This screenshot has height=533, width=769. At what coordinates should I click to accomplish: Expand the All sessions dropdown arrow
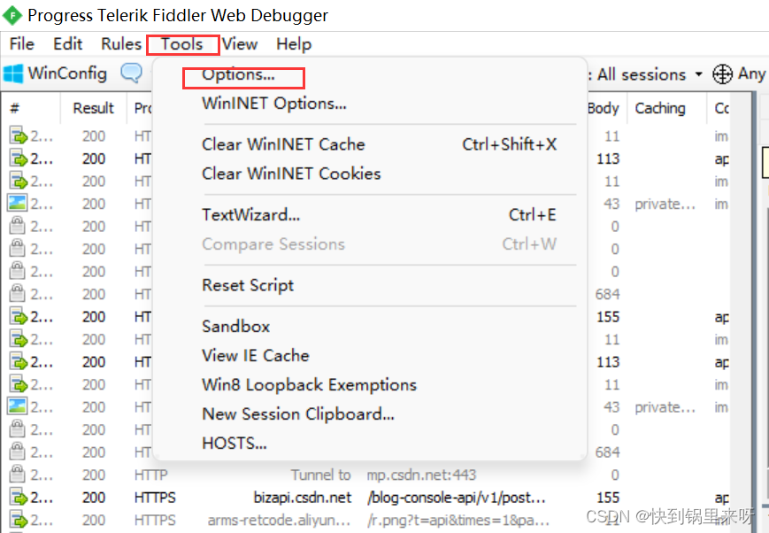point(698,74)
